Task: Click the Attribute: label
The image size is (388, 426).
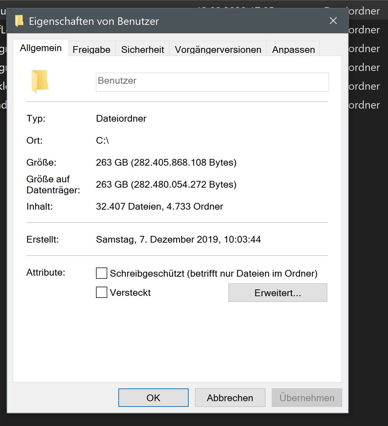Action: coord(46,272)
